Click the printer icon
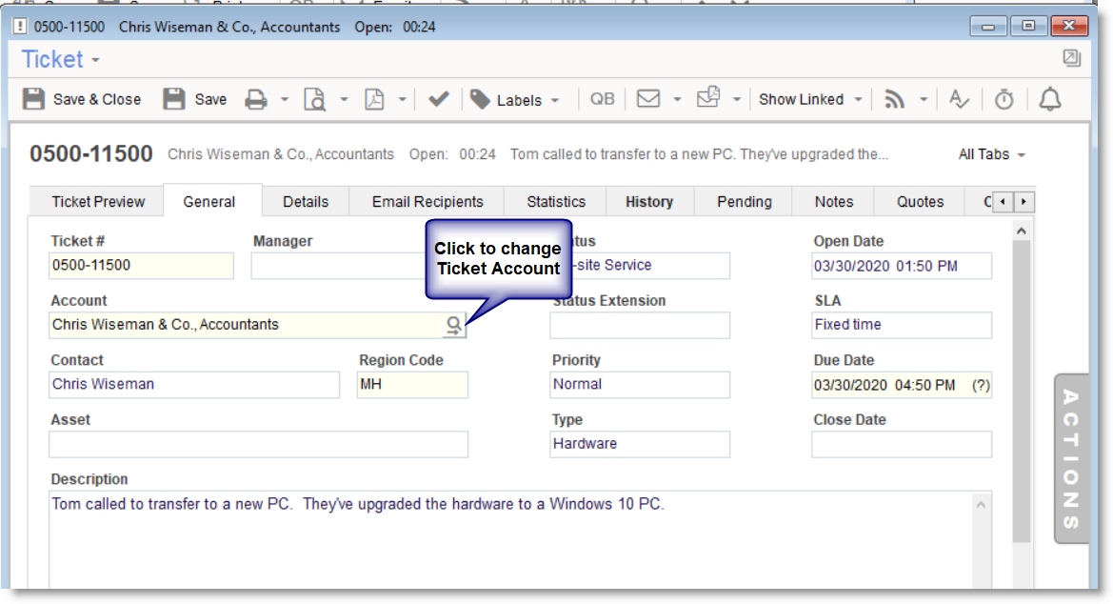 point(256,99)
